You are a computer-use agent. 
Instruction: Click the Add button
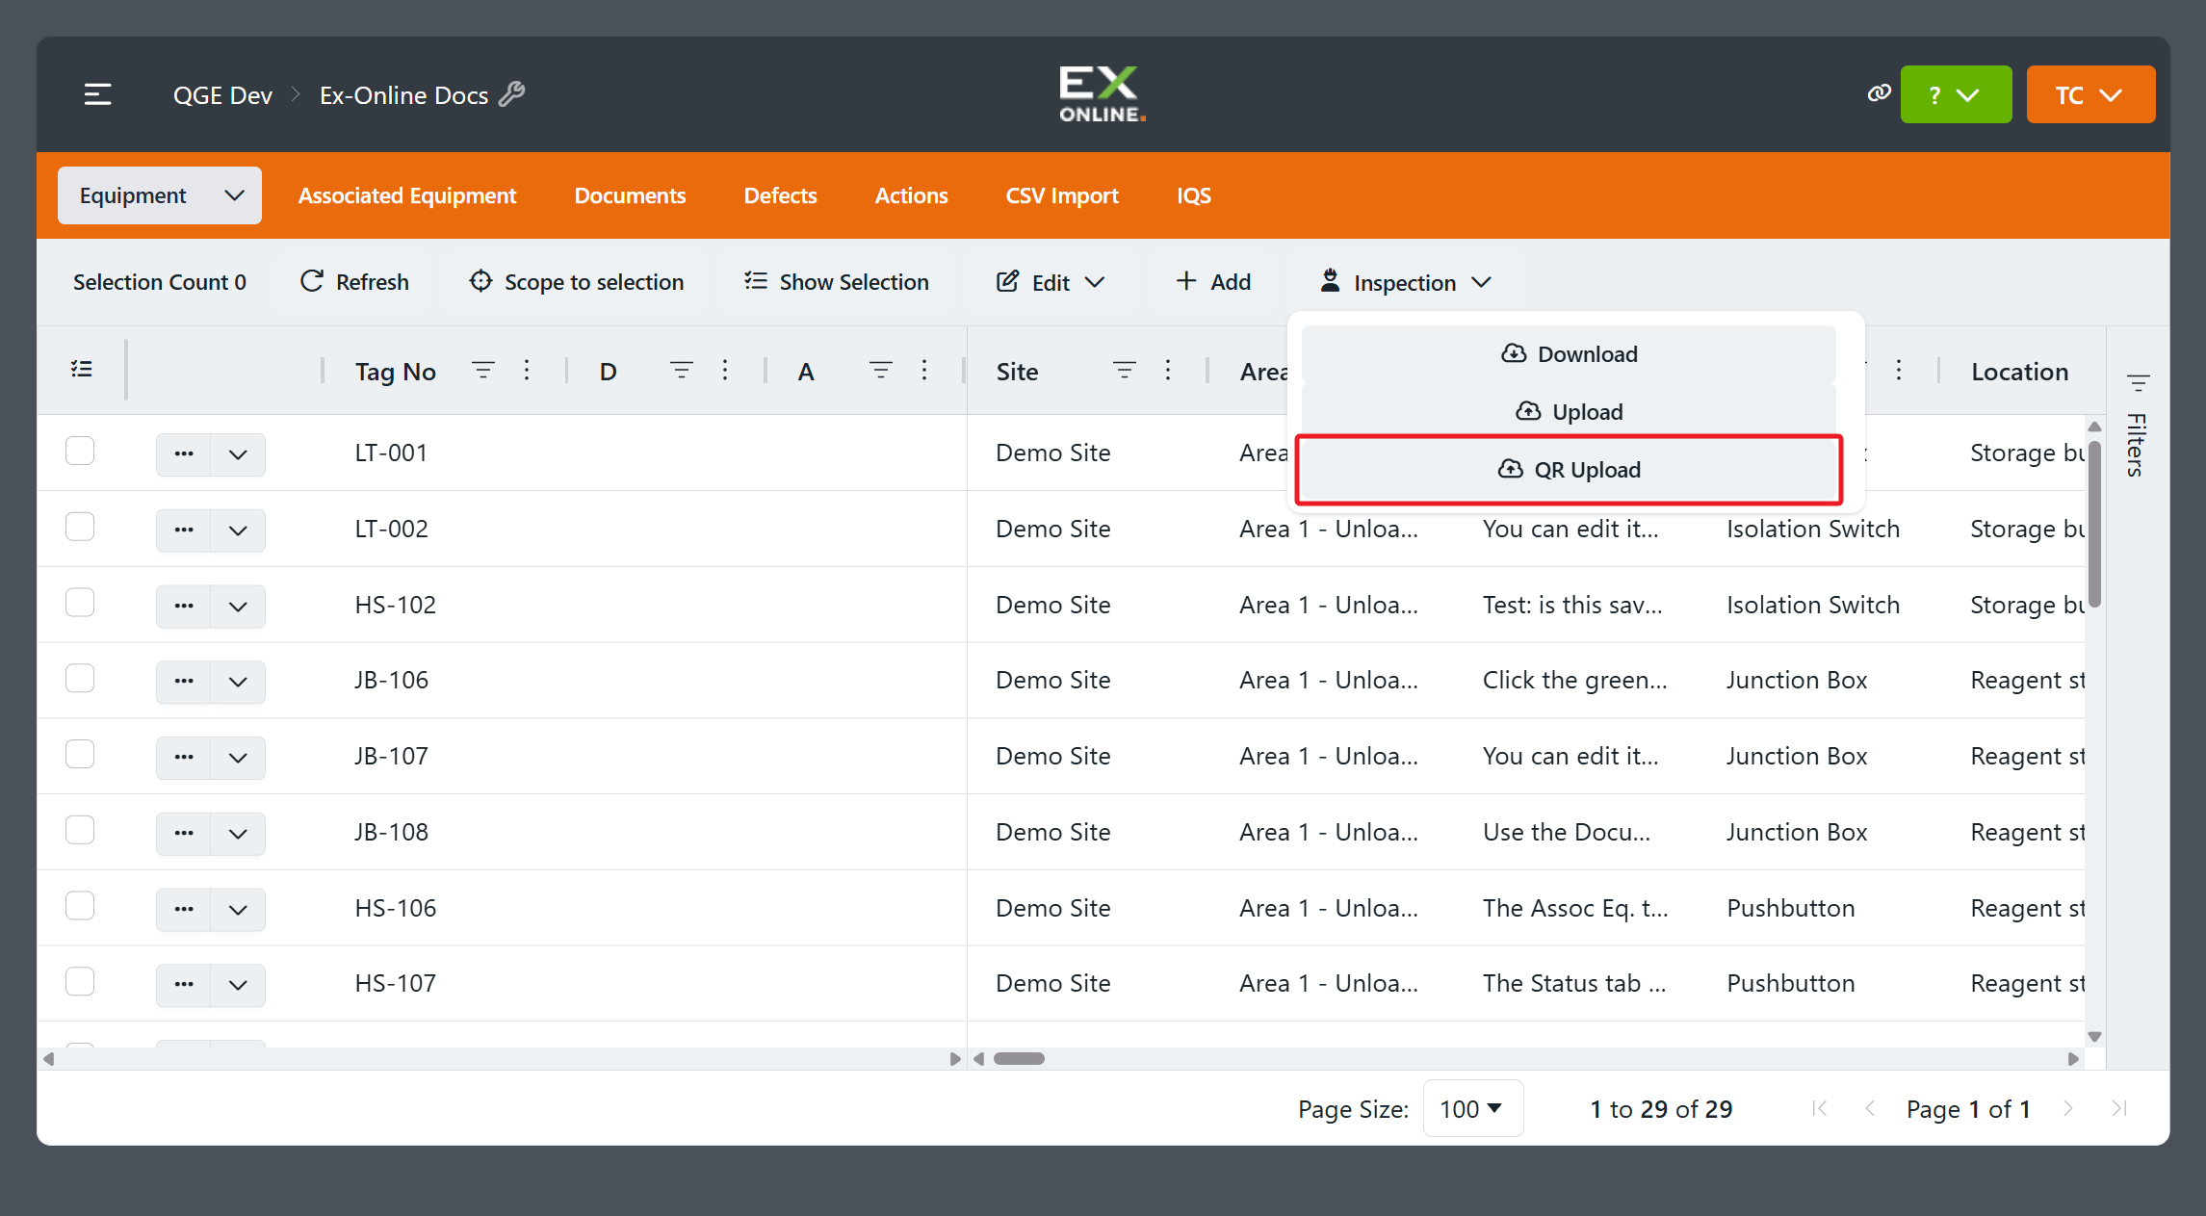pos(1213,282)
